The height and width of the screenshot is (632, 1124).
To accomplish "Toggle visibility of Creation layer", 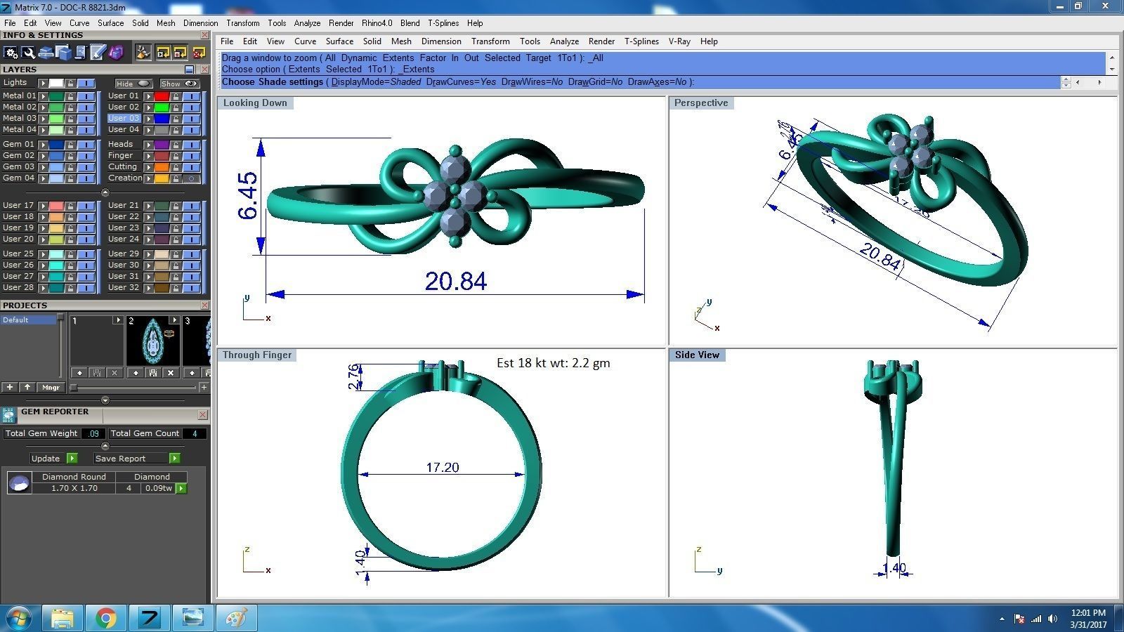I will (191, 178).
